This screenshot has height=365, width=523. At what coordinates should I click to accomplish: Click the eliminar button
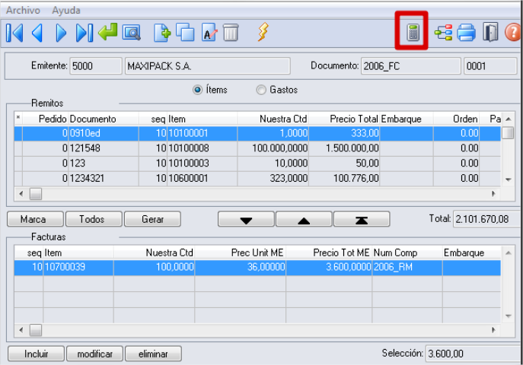pos(154,354)
